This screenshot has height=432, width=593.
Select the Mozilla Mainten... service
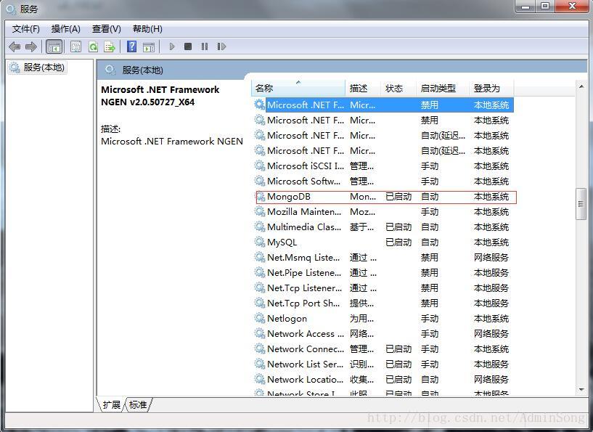[304, 212]
